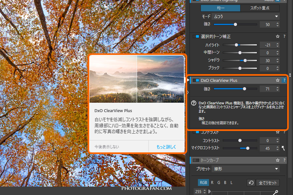Select the L channel tab
293x195 pixels.
(231, 183)
